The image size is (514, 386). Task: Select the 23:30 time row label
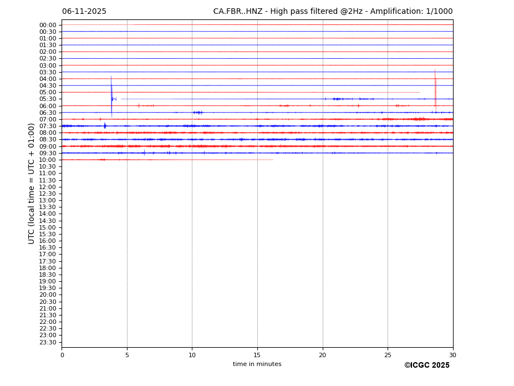(x=47, y=342)
